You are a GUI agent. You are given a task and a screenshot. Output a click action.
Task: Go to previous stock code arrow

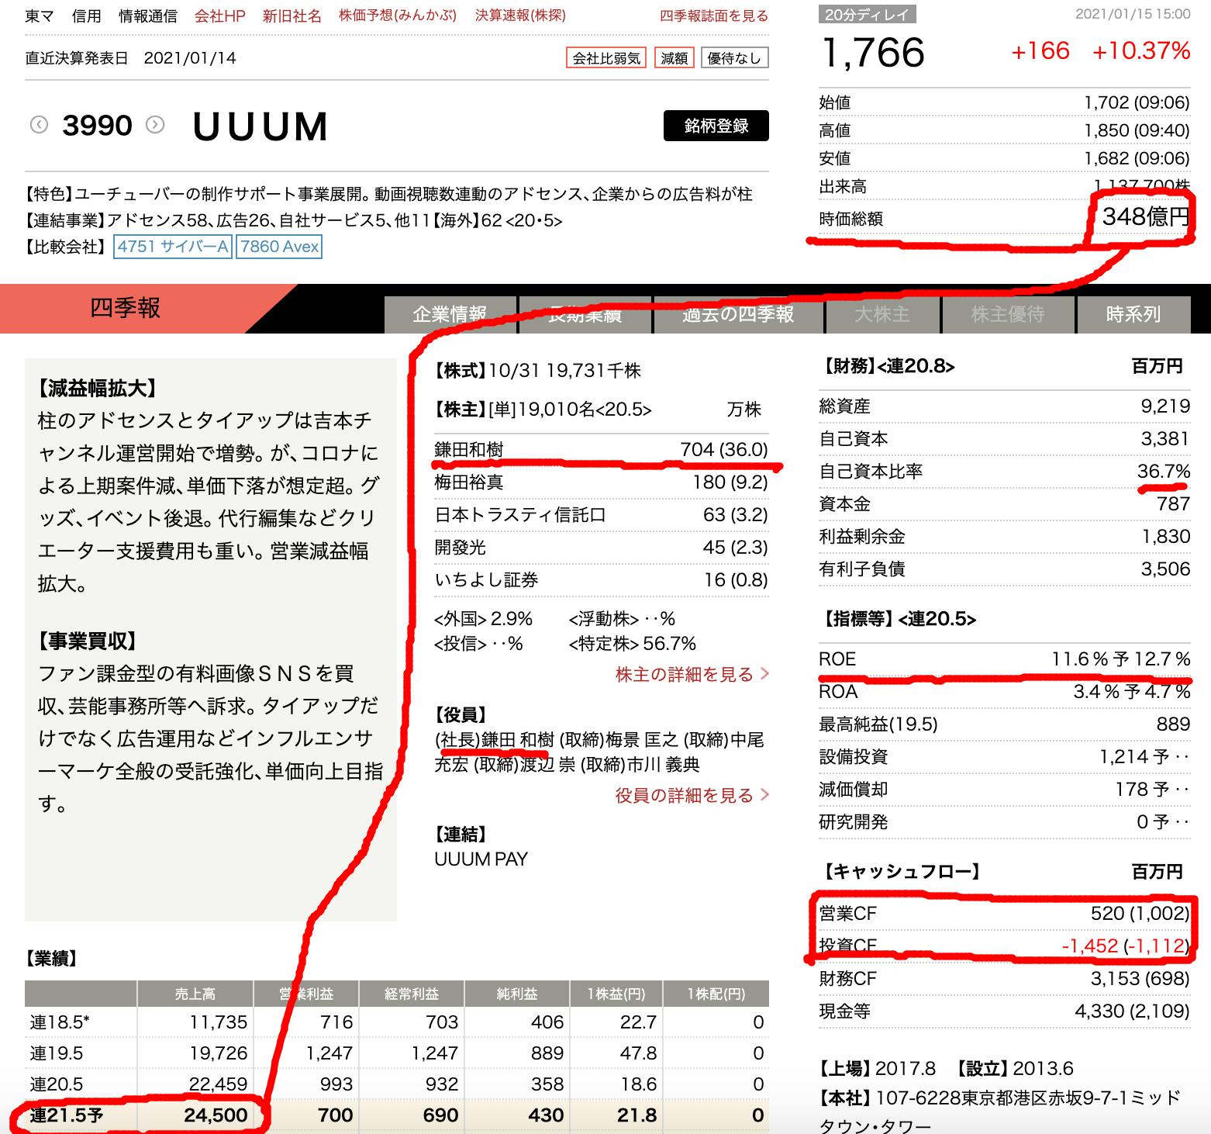point(39,125)
